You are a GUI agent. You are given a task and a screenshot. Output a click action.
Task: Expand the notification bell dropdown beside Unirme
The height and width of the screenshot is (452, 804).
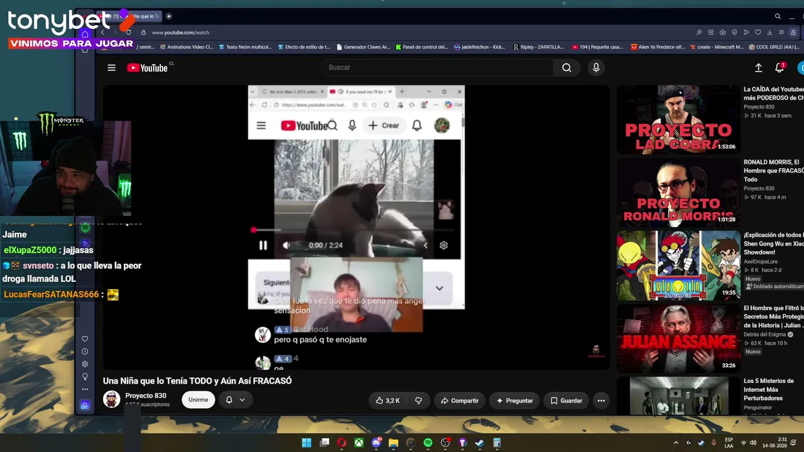point(236,400)
